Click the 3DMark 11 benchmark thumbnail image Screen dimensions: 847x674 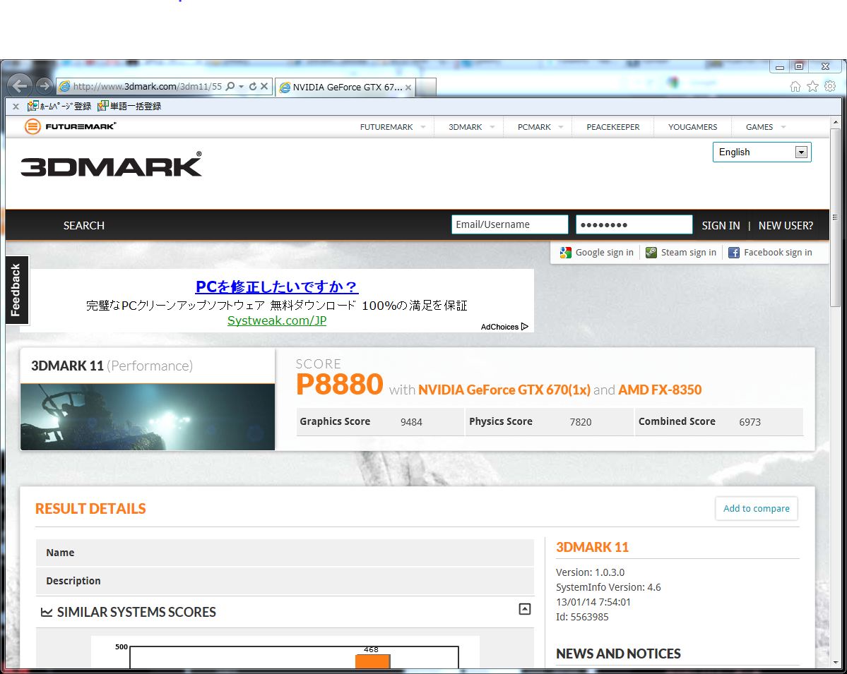point(148,417)
